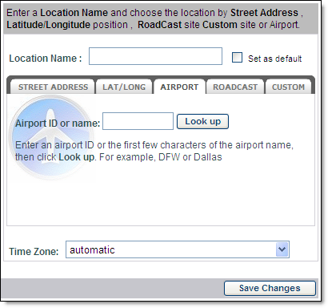328x308 pixels.
Task: Switch to the Street Address tab
Action: click(x=53, y=87)
